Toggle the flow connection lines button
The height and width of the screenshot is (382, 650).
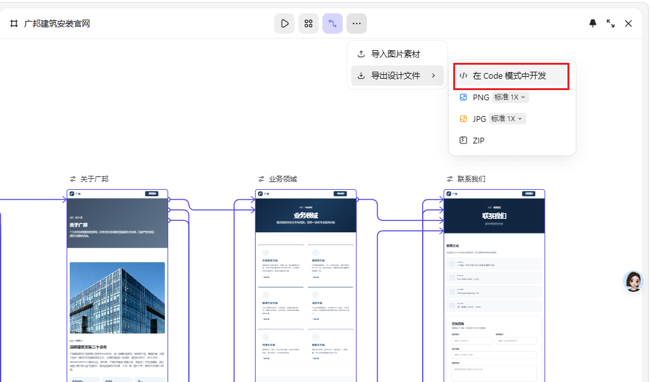pyautogui.click(x=333, y=23)
